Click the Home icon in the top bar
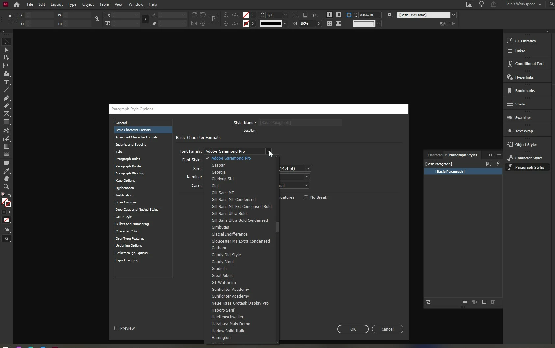The image size is (555, 348). coord(17,4)
